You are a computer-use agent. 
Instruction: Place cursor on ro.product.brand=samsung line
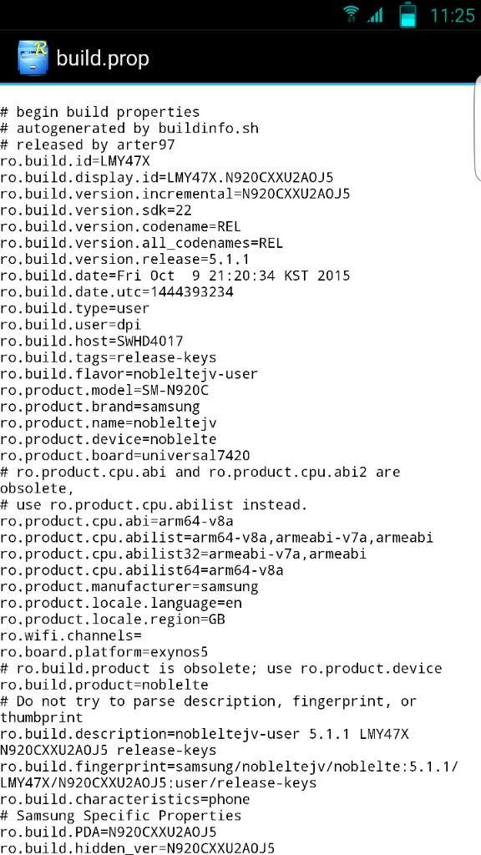coord(100,407)
